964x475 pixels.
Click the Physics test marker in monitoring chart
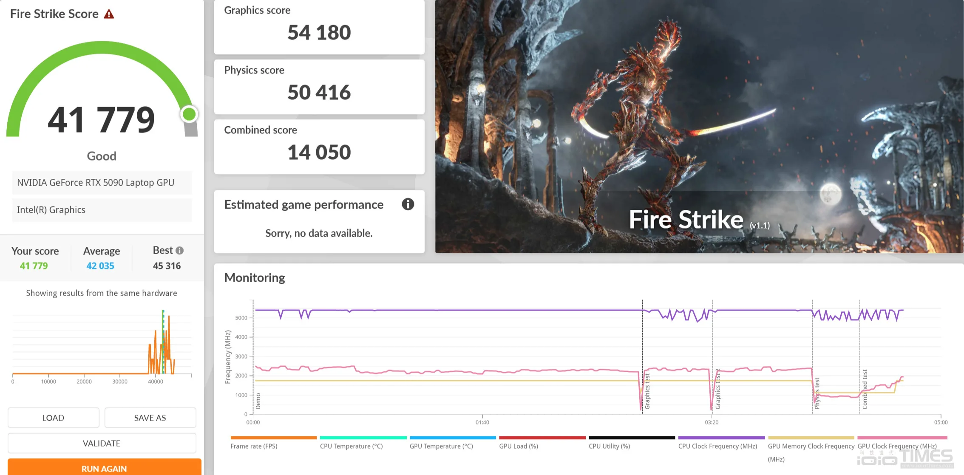[817, 393]
